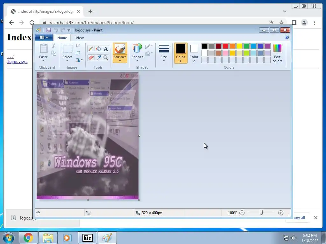326x244 pixels.
Task: Click the Select rectangle tool icon
Action: click(x=67, y=49)
